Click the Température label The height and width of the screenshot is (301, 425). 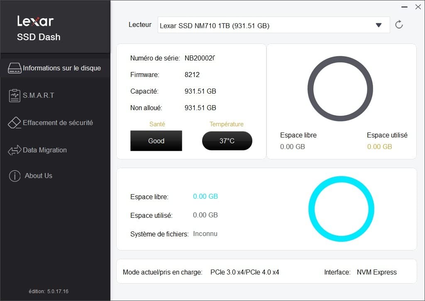pos(226,124)
